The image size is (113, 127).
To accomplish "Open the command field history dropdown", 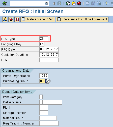I will 46,4.
